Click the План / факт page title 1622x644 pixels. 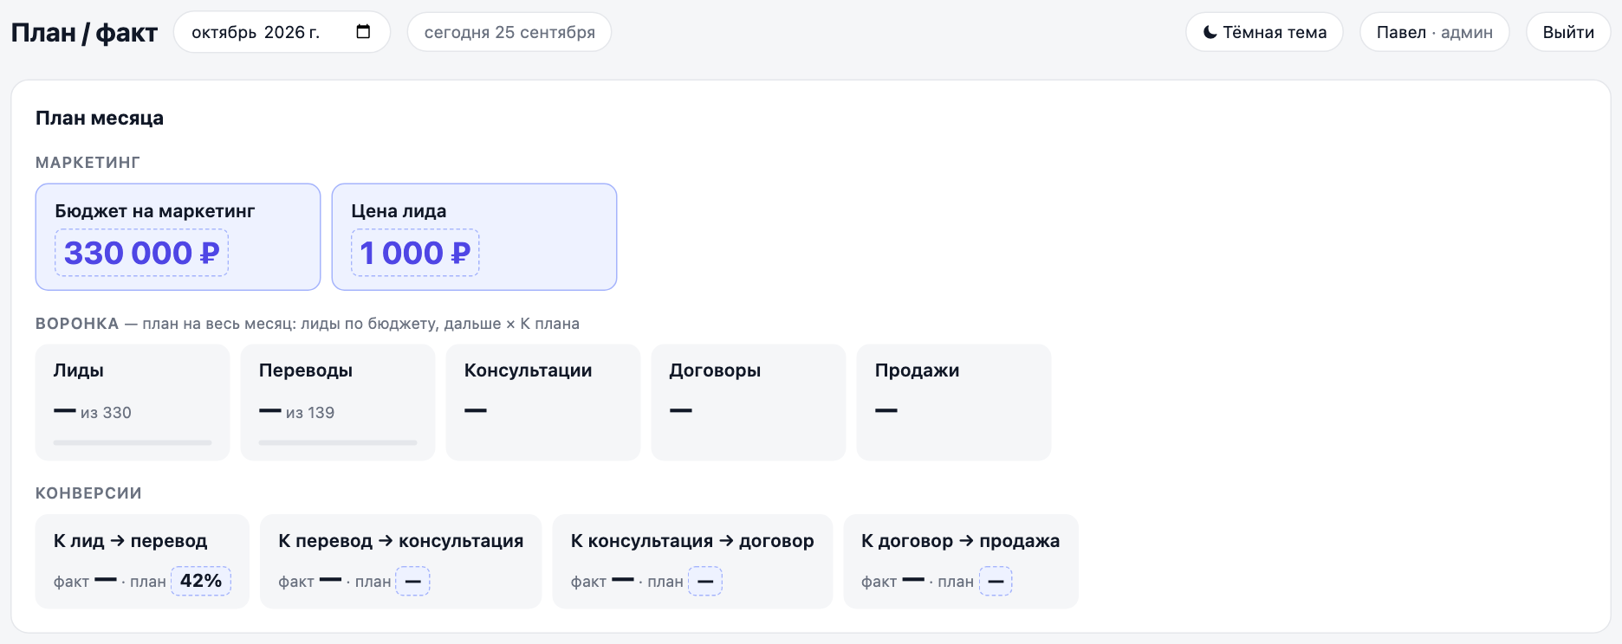84,33
